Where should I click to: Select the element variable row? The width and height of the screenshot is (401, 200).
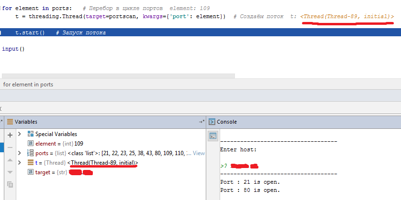coord(55,144)
